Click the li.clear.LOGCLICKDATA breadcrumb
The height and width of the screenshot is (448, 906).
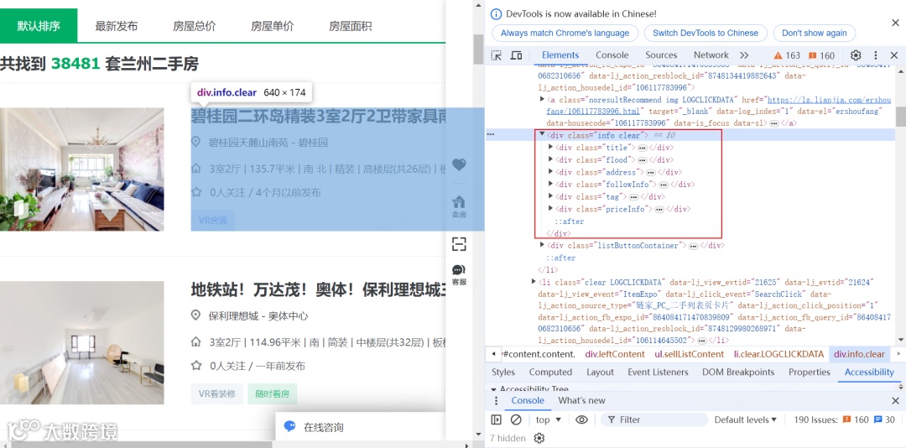[x=778, y=354]
